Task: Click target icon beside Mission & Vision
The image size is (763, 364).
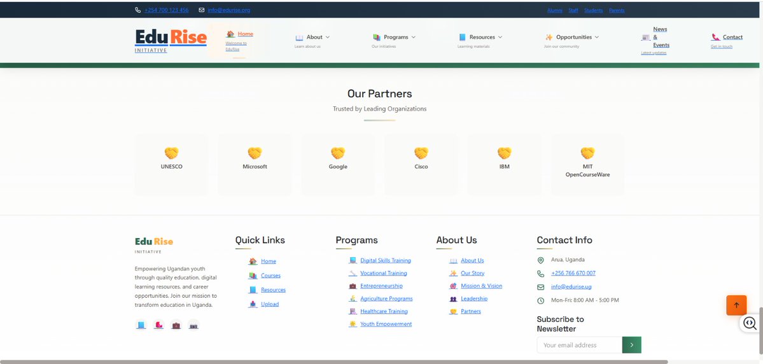Action: (453, 286)
